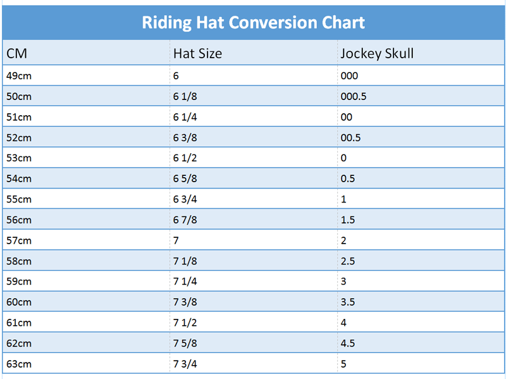Select the 6 7/8 hat size cell
Screen dimensions: 506x379
pyautogui.click(x=184, y=220)
